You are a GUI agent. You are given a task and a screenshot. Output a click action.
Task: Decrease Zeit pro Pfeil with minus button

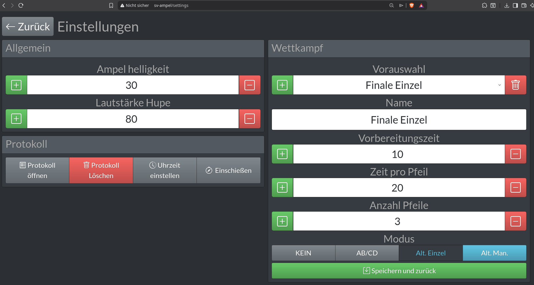click(x=515, y=188)
